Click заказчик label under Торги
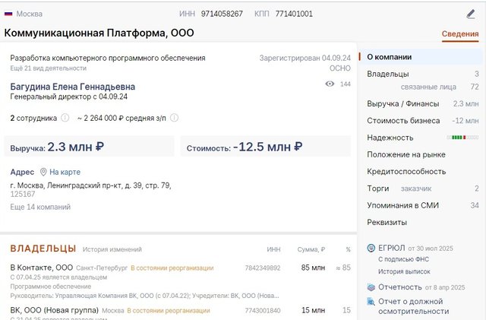The image size is (486, 320). 416,189
